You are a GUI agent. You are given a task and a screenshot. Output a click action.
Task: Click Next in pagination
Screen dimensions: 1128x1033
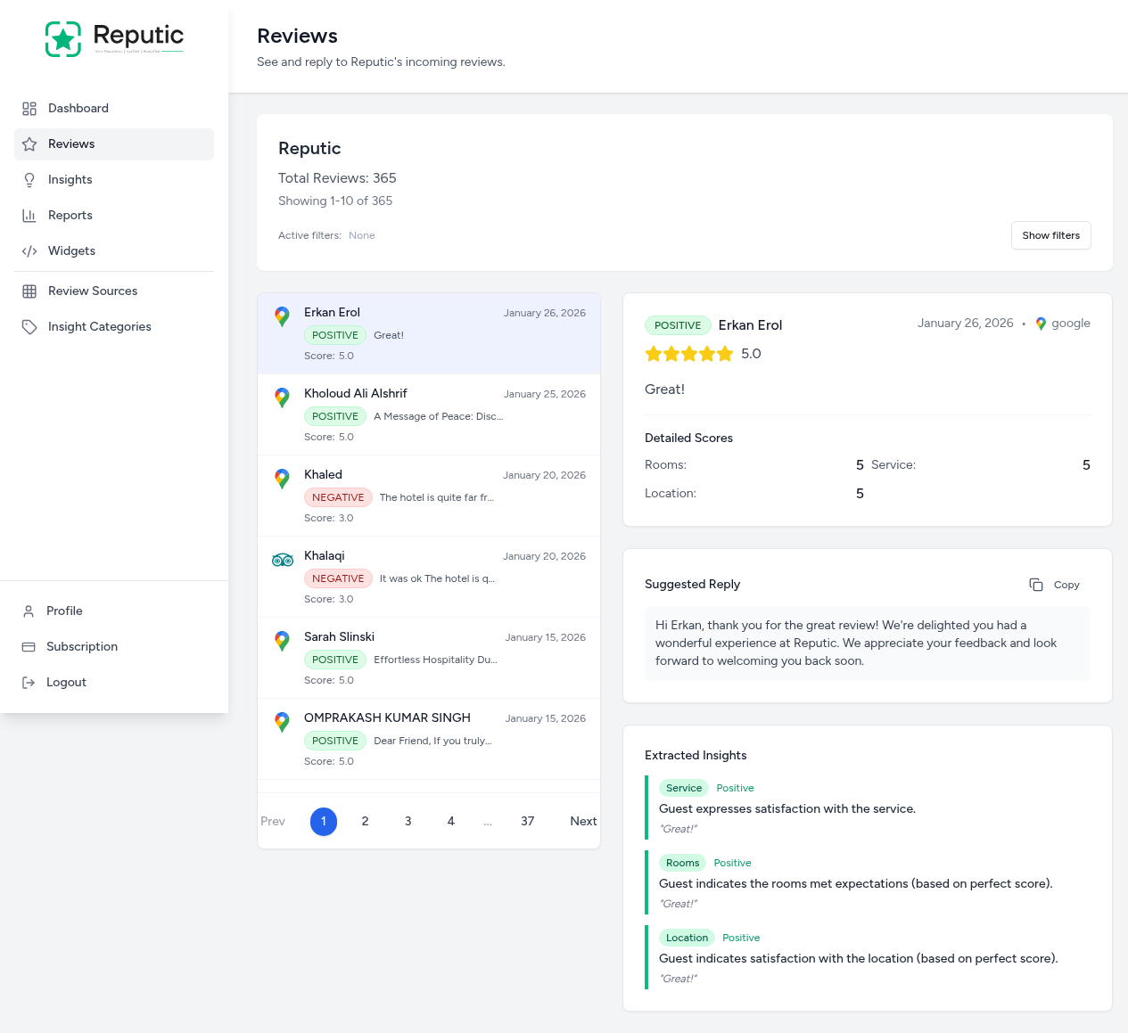pyautogui.click(x=583, y=822)
